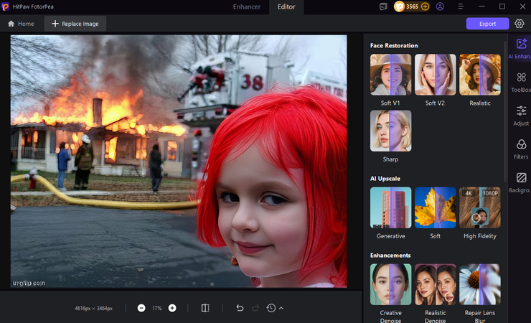Open the settings gear beside Export
Viewport: 531px width, 323px height.
tap(519, 24)
